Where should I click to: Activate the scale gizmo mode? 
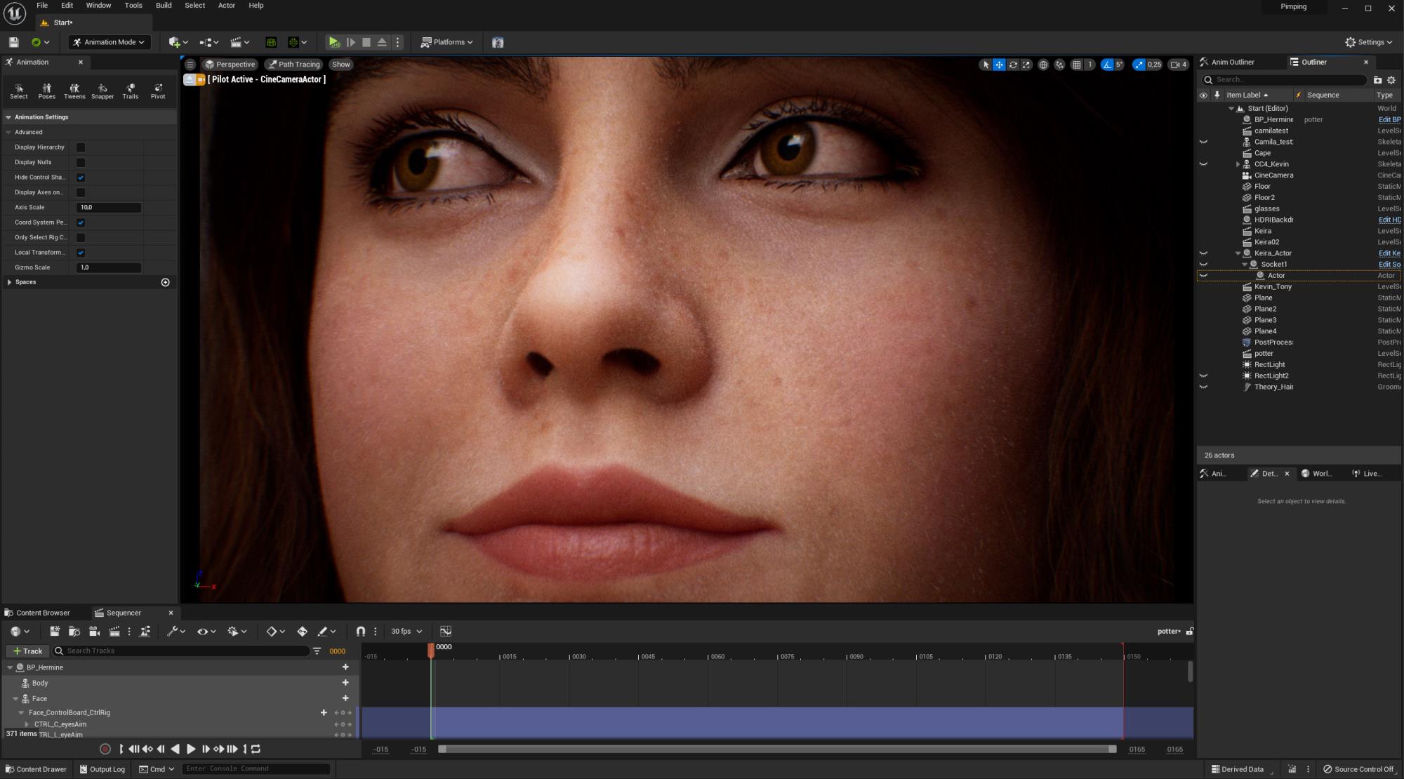pyautogui.click(x=1026, y=65)
